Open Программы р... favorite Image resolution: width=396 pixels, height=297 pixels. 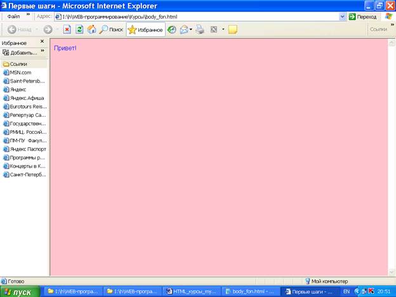tap(24, 157)
